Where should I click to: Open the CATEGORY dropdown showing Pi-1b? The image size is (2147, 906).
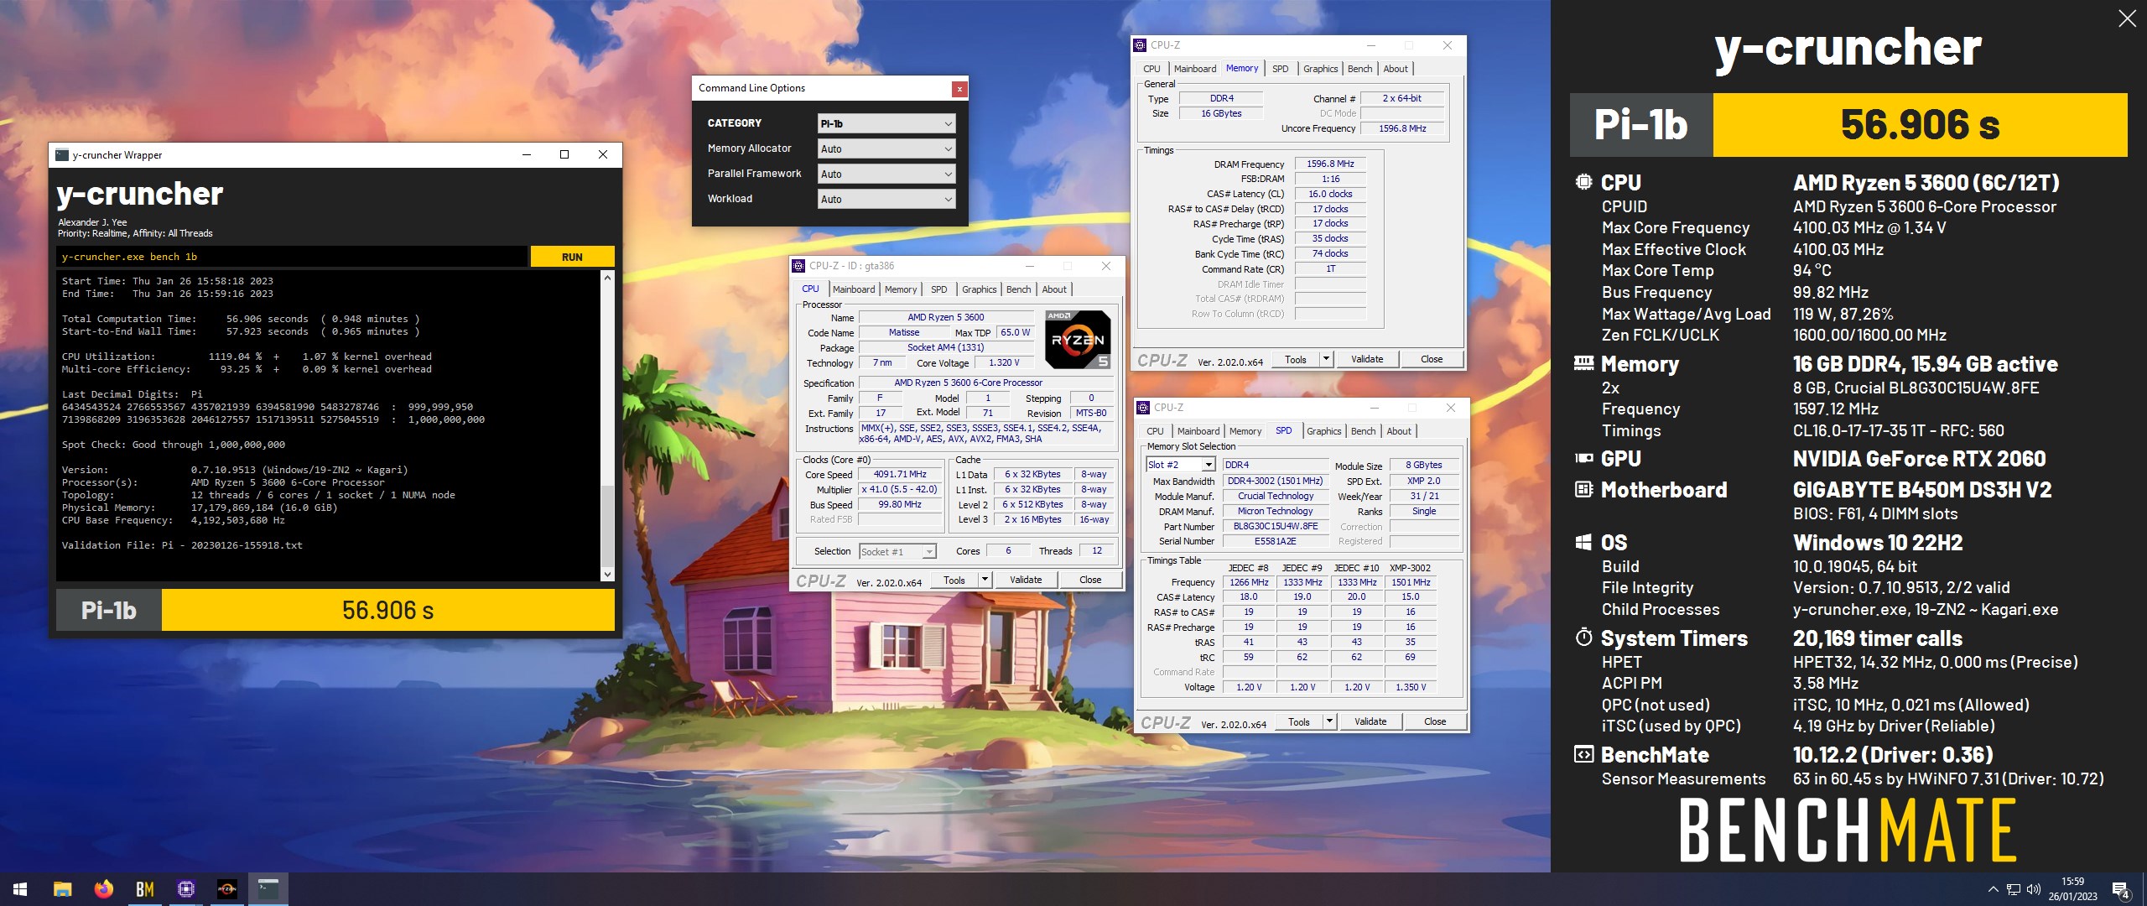point(886,123)
